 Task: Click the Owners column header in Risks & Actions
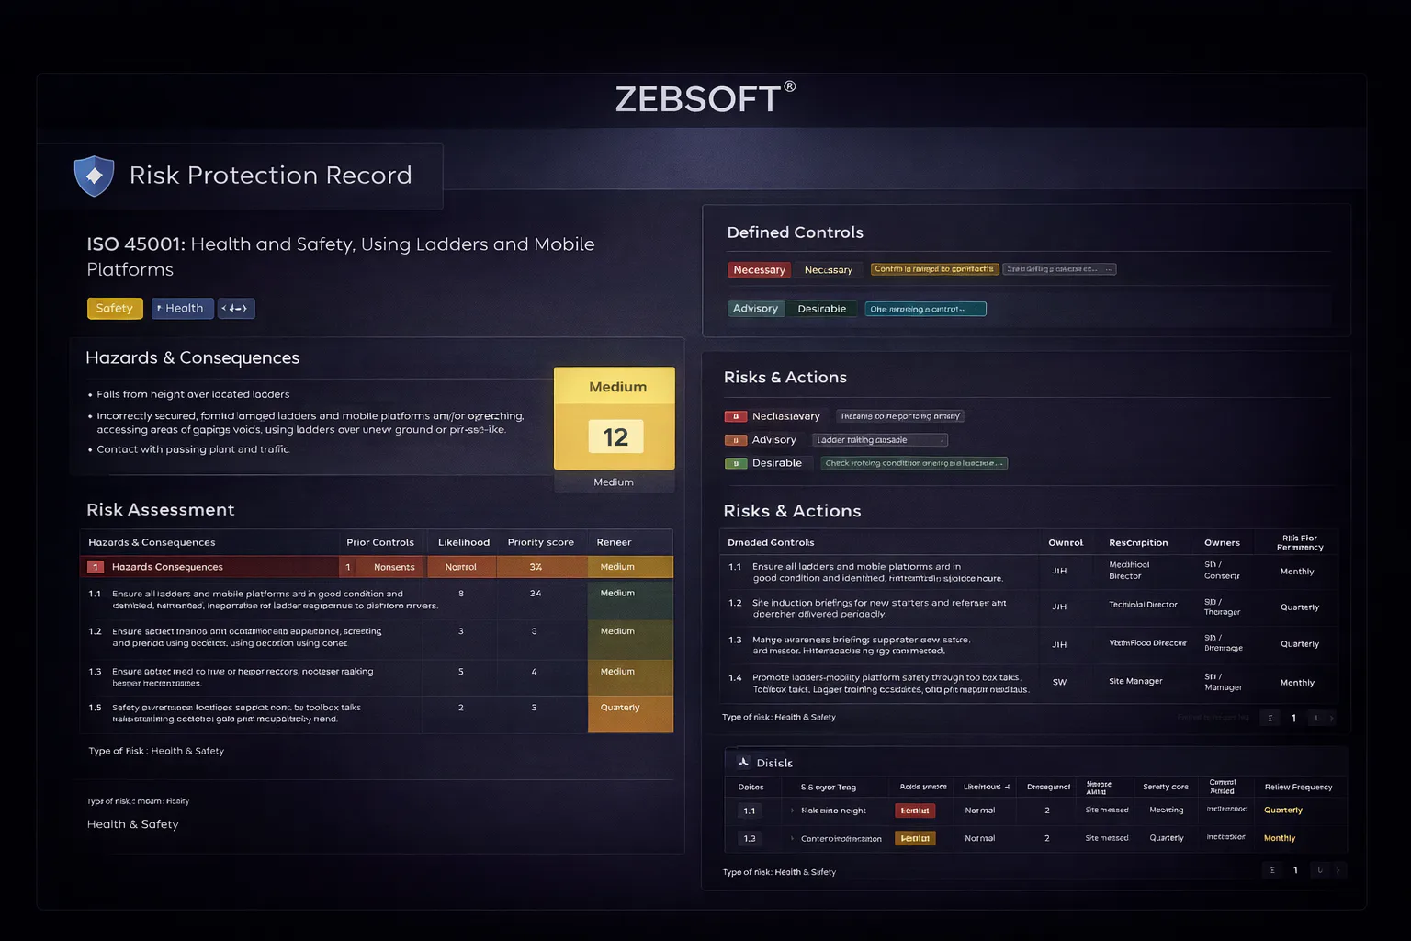[1222, 542]
